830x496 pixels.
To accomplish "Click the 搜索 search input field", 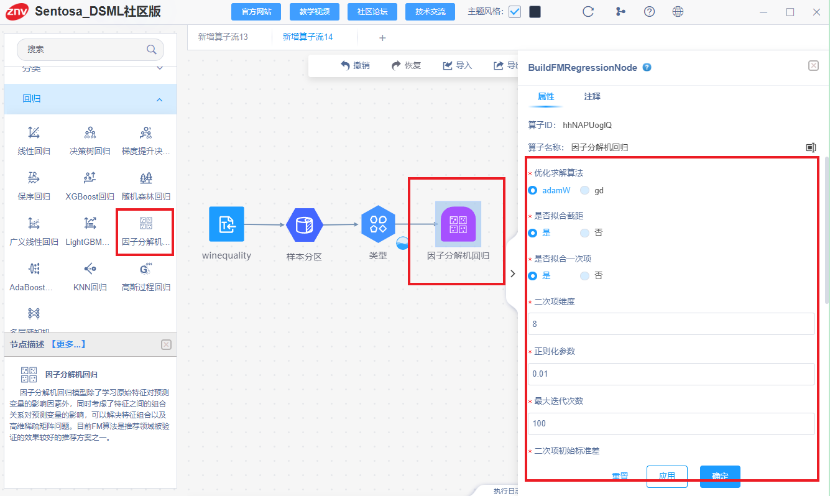I will pyautogui.click(x=90, y=50).
